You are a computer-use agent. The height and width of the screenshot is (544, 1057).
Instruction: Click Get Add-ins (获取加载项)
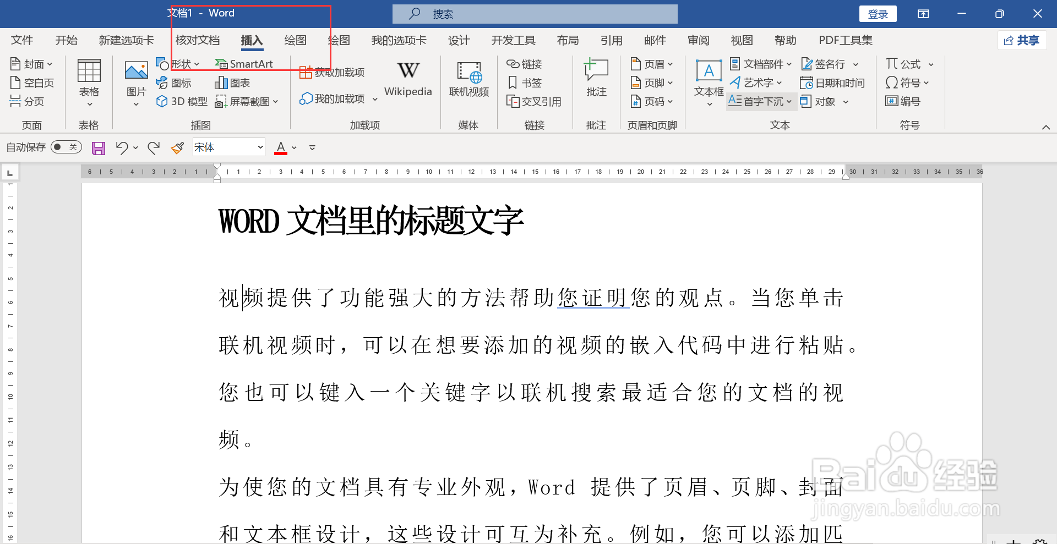click(x=332, y=73)
